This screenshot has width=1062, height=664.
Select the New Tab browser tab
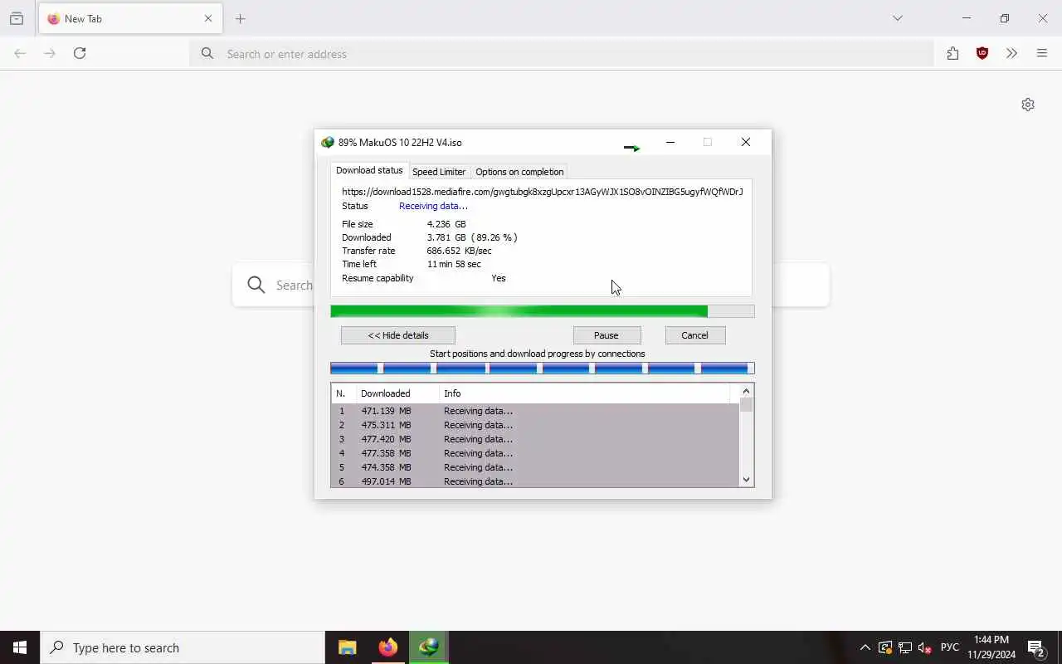point(129,18)
